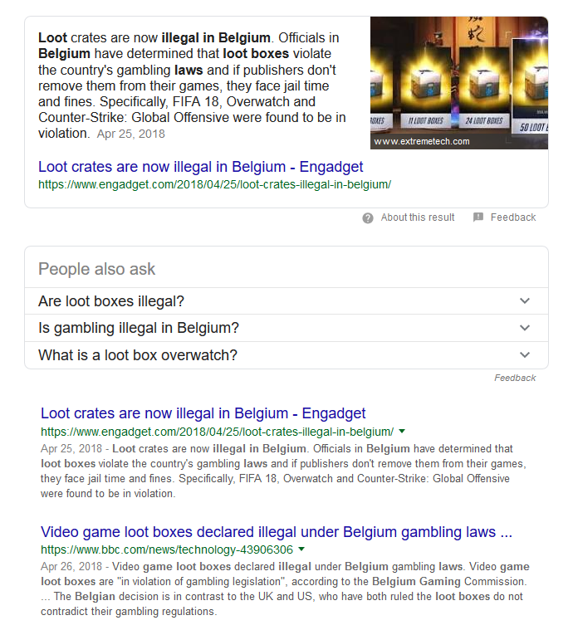Screen dimensions: 573x630
Task: Open the first organic Engadget result title
Action: tap(203, 413)
